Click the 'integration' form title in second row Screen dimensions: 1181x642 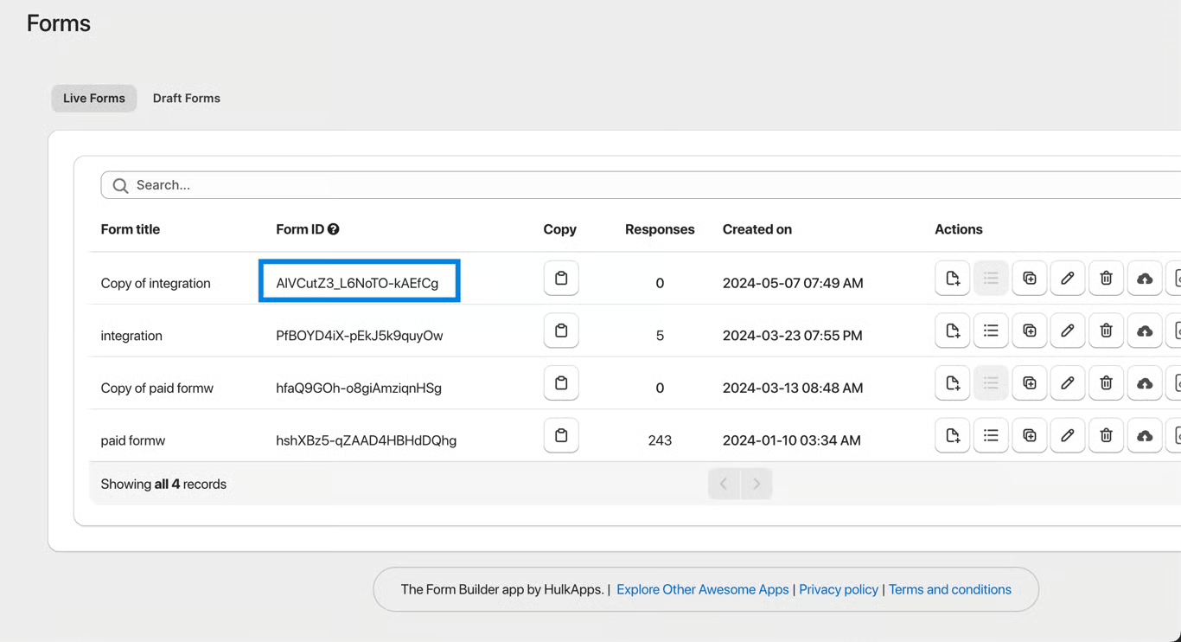pyautogui.click(x=131, y=336)
